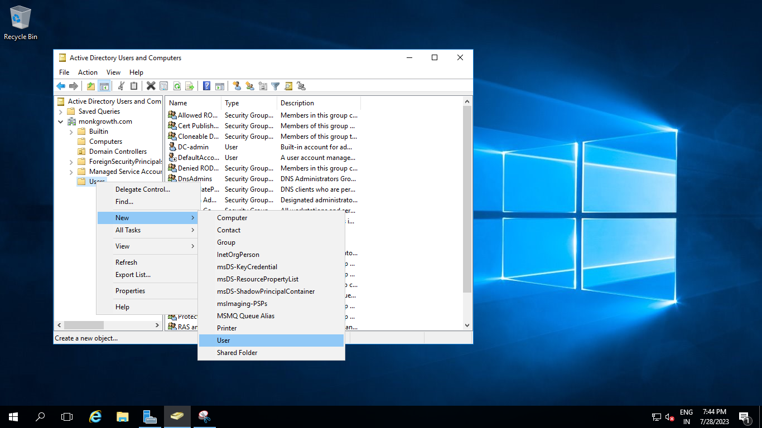This screenshot has width=762, height=428.
Task: Select Group in the New submenu
Action: point(271,242)
